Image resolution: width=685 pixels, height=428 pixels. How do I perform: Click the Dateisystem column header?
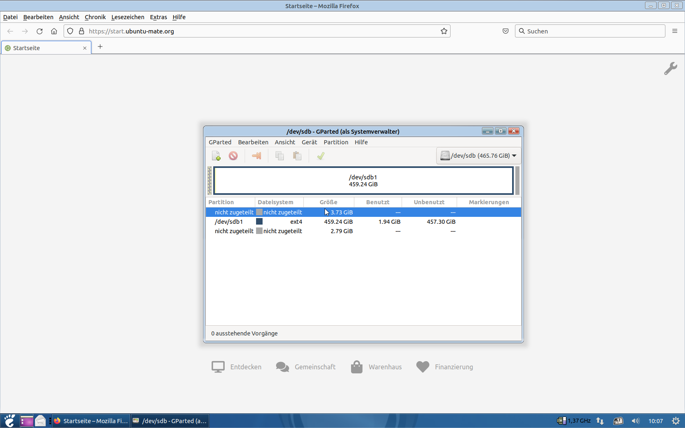279,202
